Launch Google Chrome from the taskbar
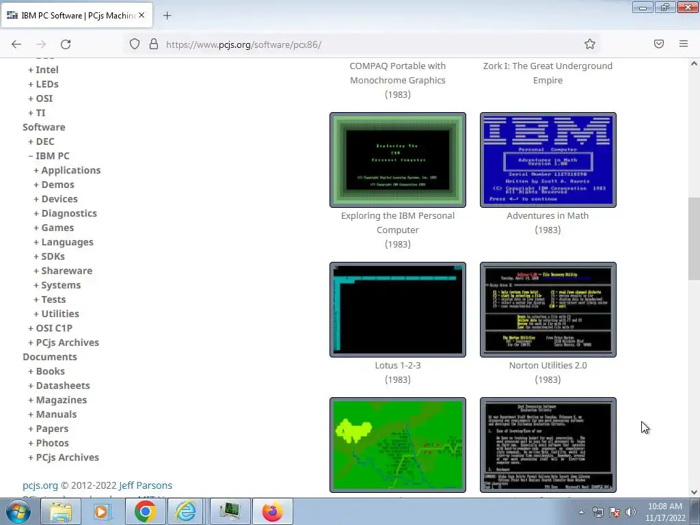The image size is (700, 525). [146, 511]
